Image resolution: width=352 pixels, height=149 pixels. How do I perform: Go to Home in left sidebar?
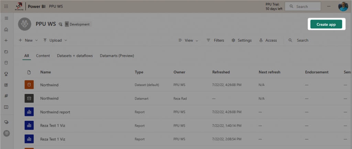click(6, 30)
